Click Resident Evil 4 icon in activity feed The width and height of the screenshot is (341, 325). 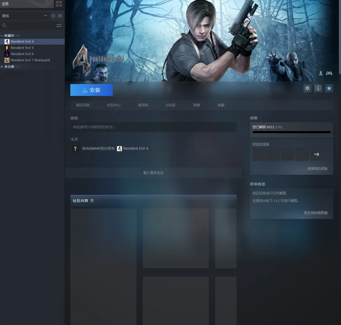(x=119, y=148)
